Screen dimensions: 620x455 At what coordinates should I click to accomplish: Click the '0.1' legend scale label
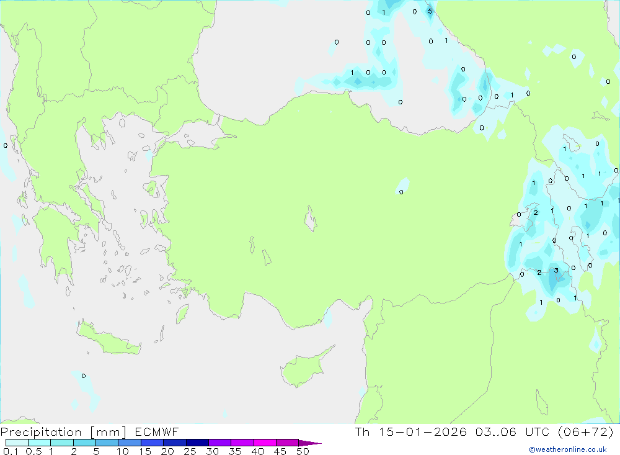point(11,451)
